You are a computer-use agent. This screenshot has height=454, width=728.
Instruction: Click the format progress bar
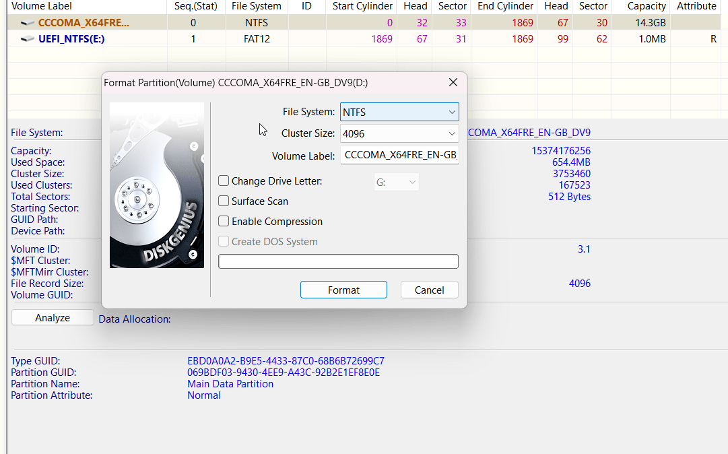click(x=338, y=261)
